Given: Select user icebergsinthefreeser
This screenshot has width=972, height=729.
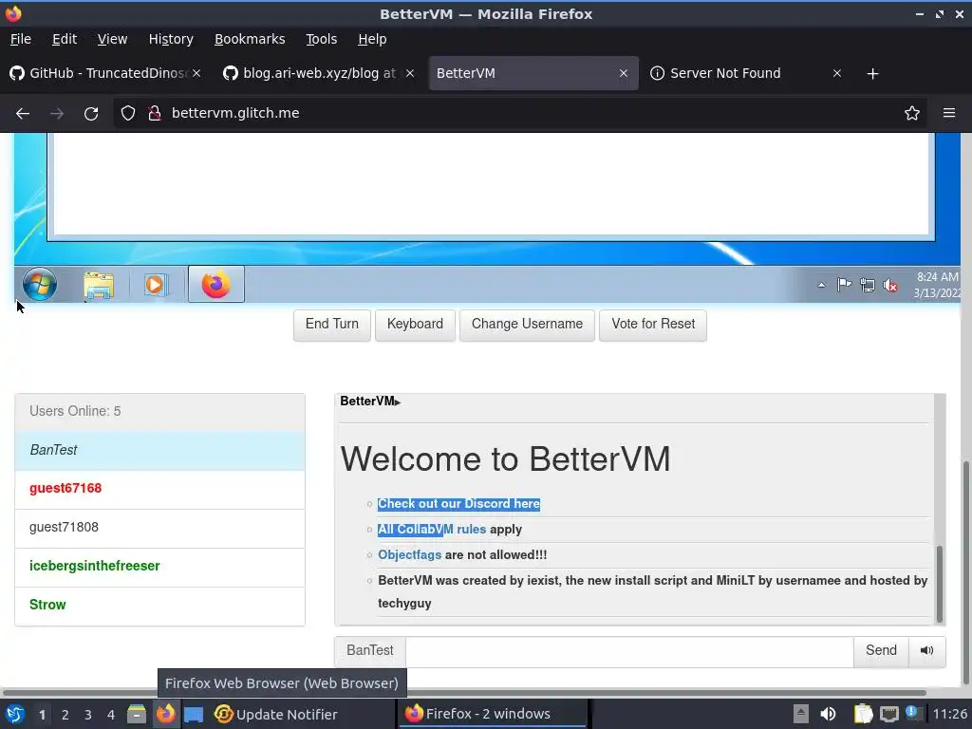Looking at the screenshot, I should 159,567.
